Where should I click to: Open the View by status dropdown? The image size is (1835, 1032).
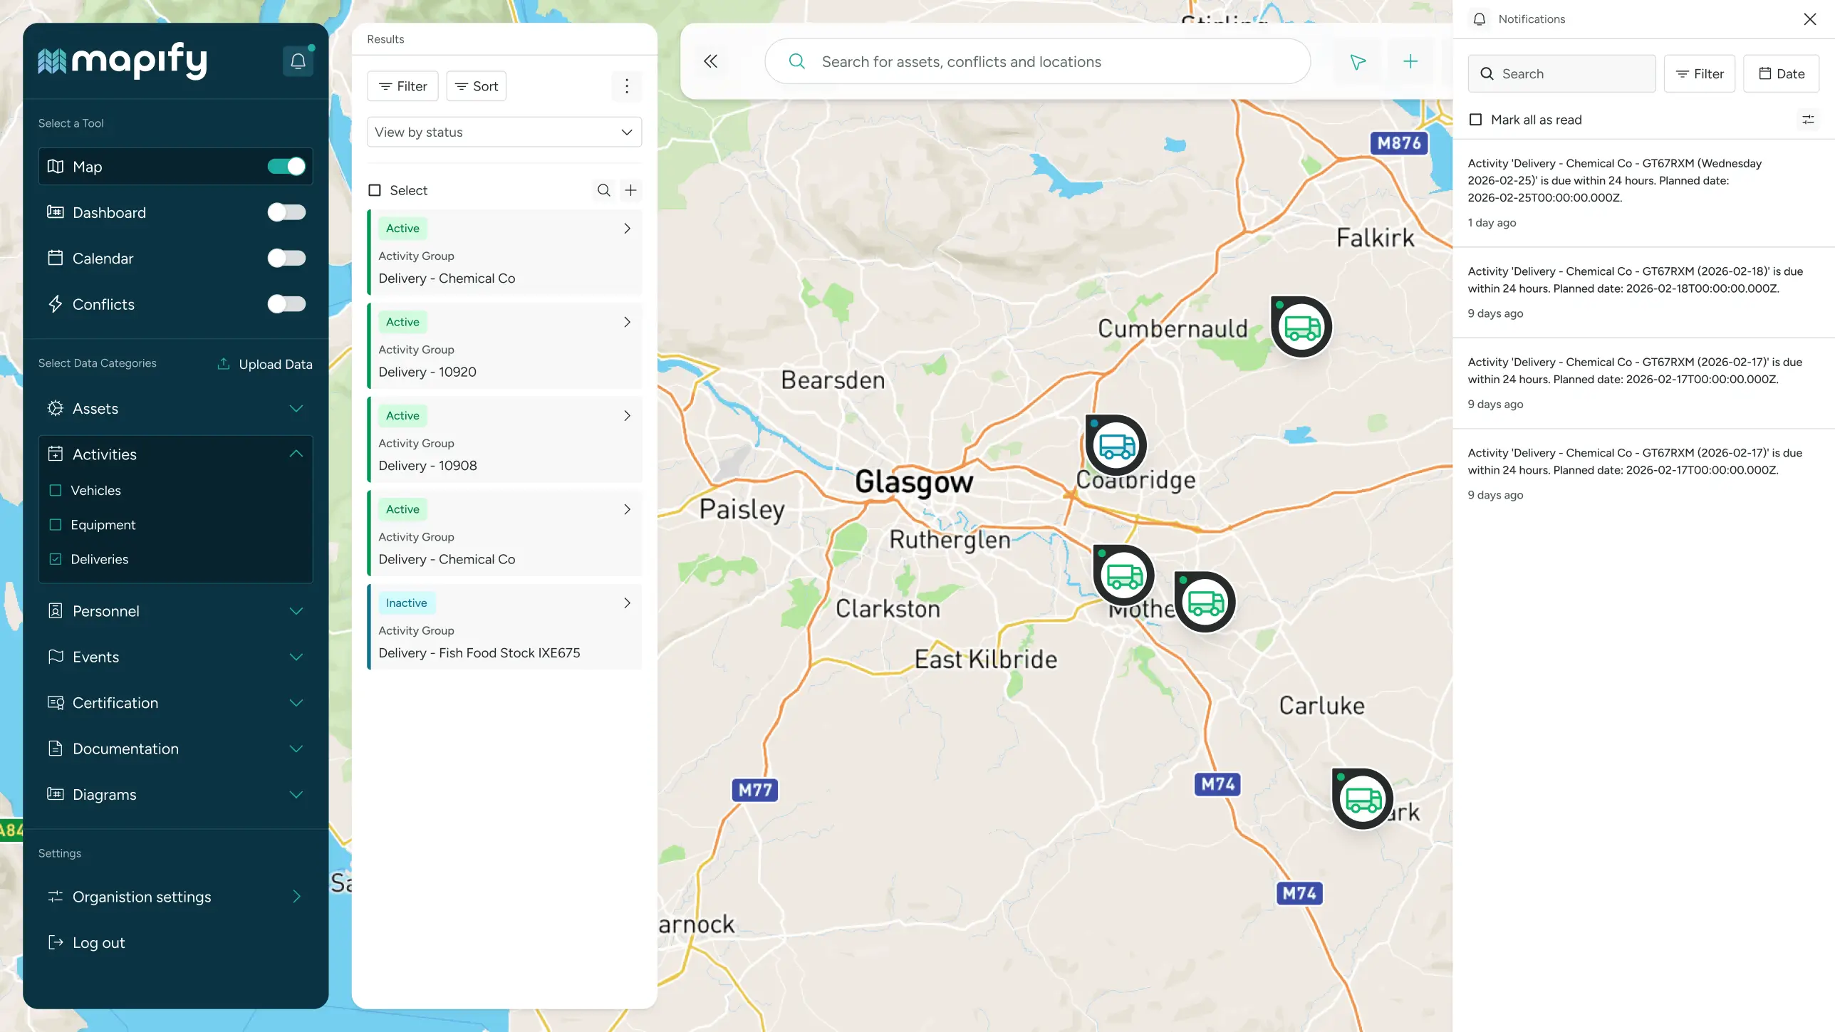point(504,132)
